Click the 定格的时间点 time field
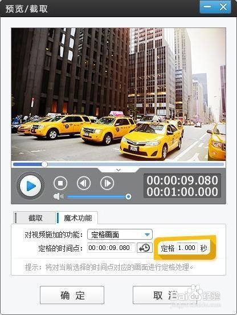Viewport: 237px width, 315px height. (x=111, y=248)
